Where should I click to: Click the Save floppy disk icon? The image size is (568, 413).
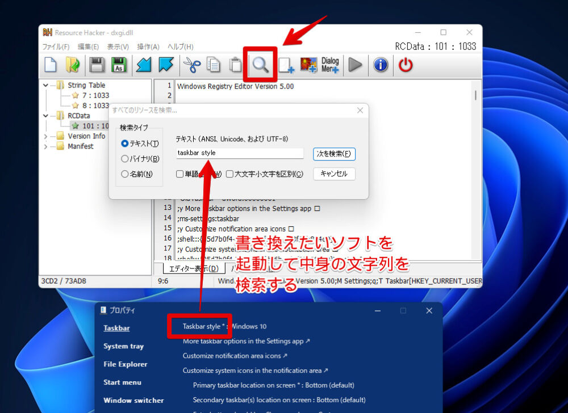tap(97, 65)
